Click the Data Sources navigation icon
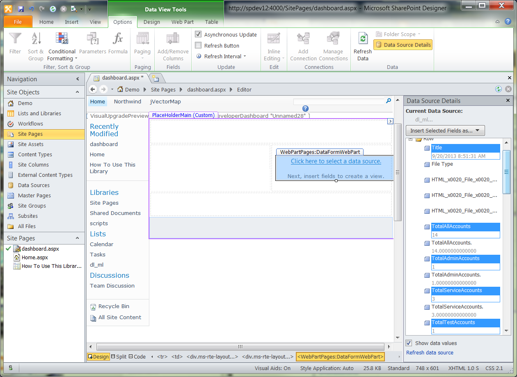The width and height of the screenshot is (517, 377). pos(11,185)
